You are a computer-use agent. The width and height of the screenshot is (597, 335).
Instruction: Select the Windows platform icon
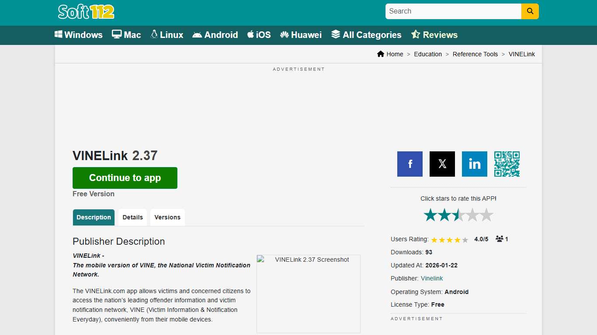coord(59,34)
